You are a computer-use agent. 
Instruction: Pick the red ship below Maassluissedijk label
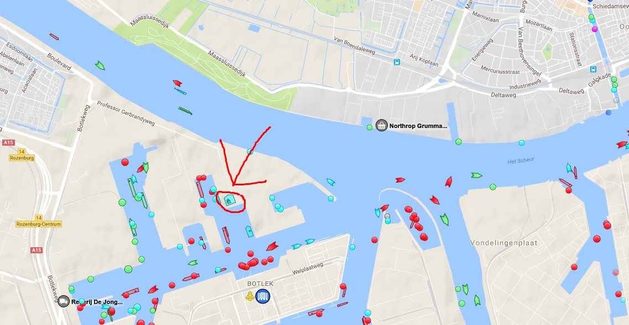(x=177, y=83)
